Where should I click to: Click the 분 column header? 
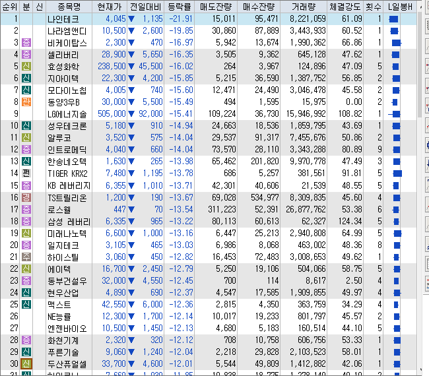tap(26, 7)
